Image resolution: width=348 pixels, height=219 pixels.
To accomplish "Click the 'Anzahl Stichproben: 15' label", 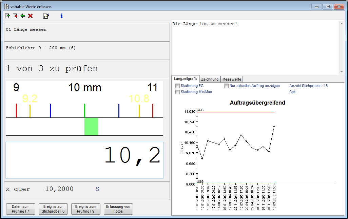I will point(308,86).
